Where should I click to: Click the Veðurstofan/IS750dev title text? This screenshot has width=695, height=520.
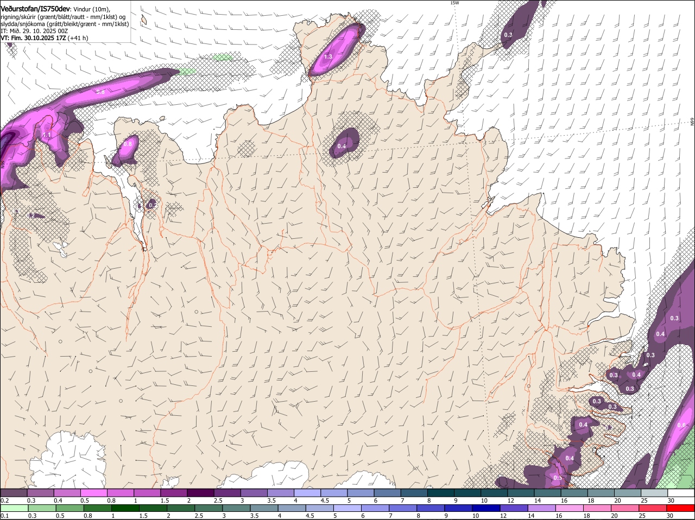coord(35,9)
